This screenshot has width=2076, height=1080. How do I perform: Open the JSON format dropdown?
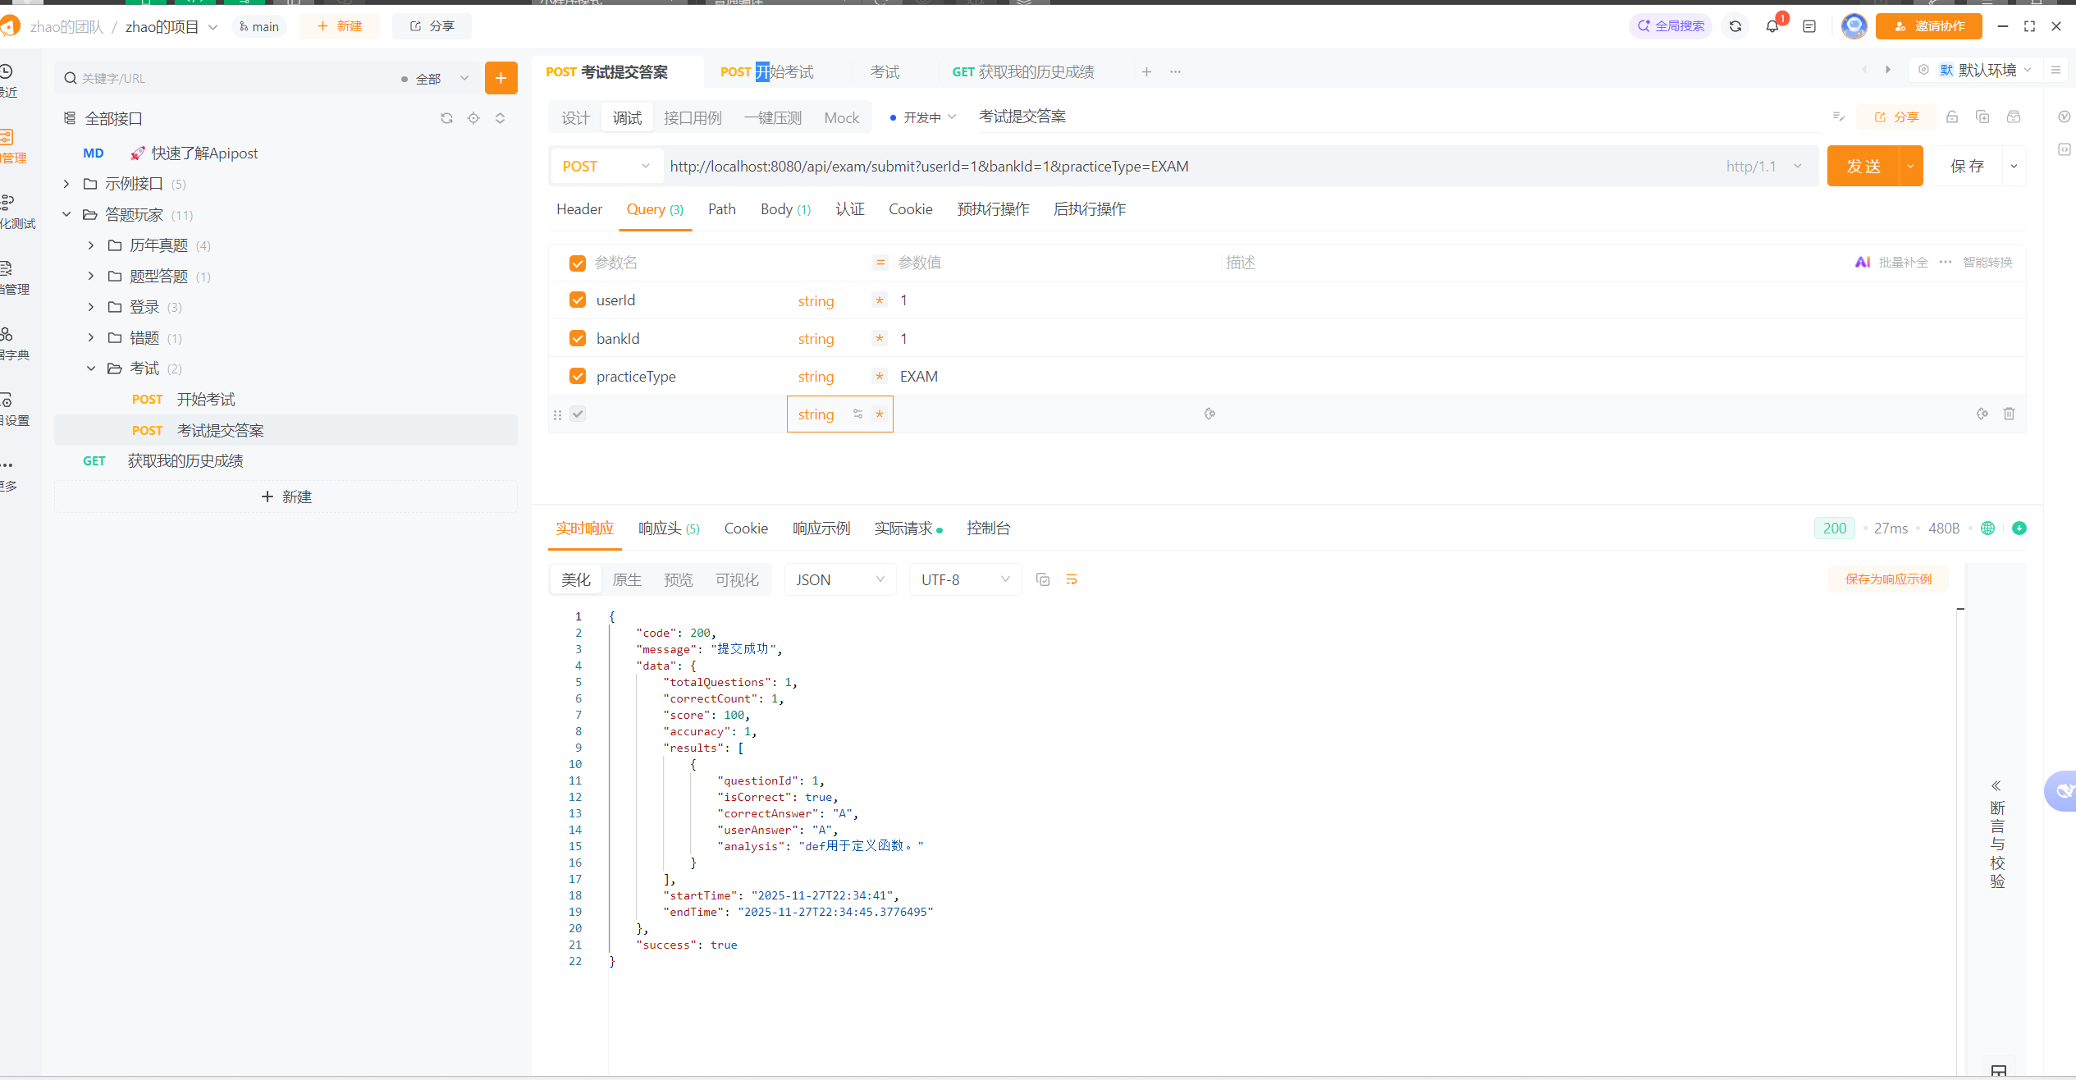[839, 579]
